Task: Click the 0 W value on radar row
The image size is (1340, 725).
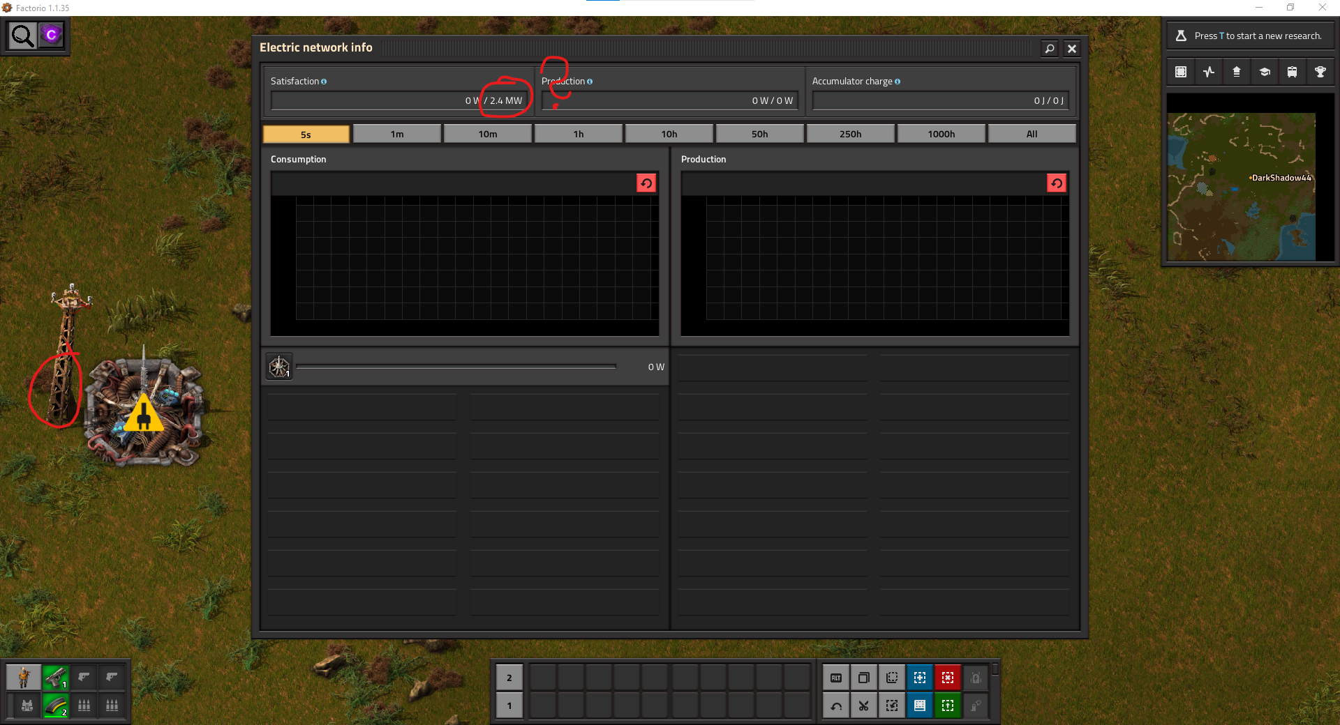Action: click(x=656, y=367)
